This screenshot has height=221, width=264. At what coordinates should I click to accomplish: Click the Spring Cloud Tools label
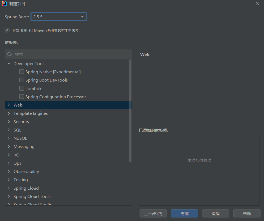coord(32,196)
